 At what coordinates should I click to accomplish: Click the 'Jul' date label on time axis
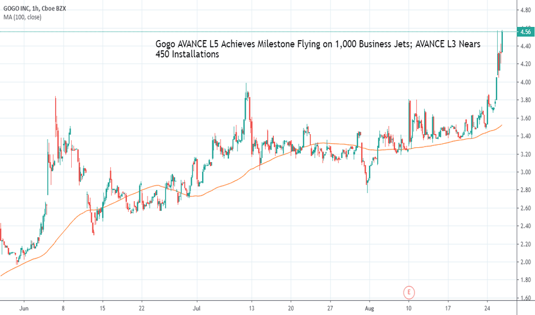[x=196, y=309]
